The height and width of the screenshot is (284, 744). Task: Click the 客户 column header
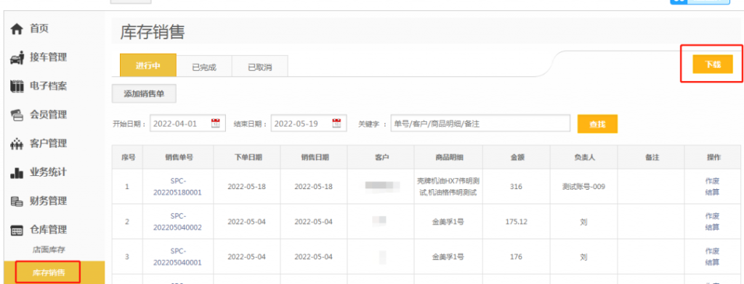381,157
